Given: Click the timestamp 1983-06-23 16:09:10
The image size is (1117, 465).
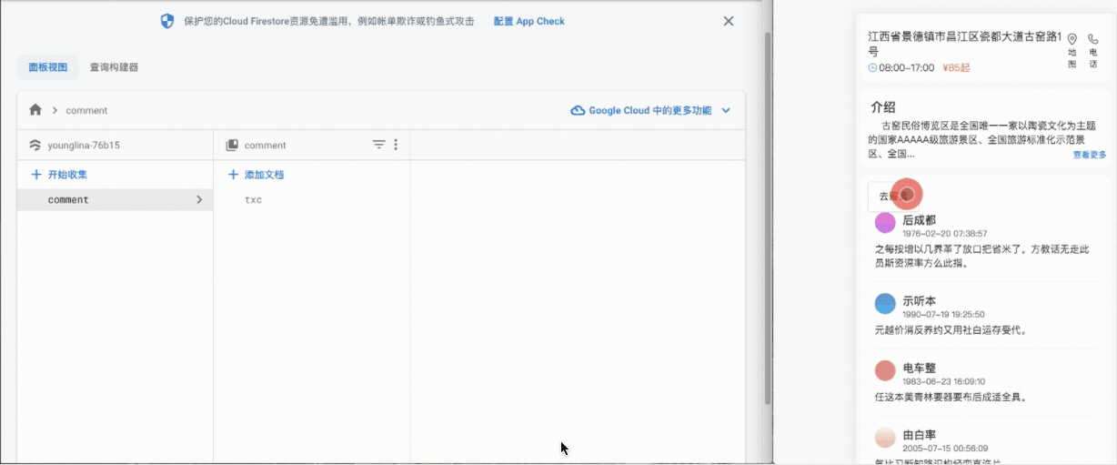Looking at the screenshot, I should 943,381.
